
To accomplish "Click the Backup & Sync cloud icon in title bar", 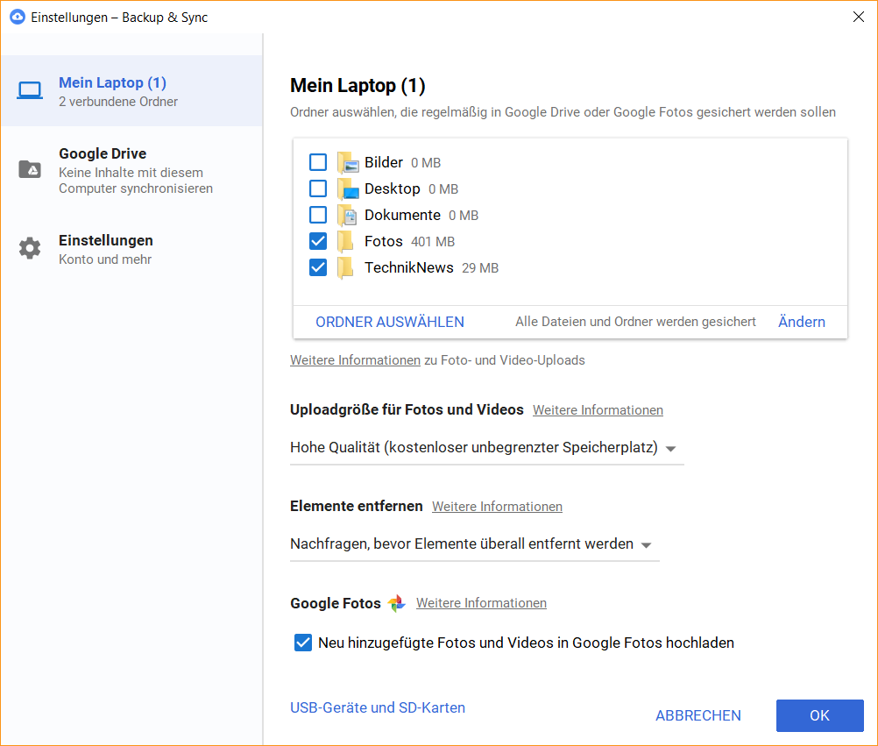I will pyautogui.click(x=18, y=17).
